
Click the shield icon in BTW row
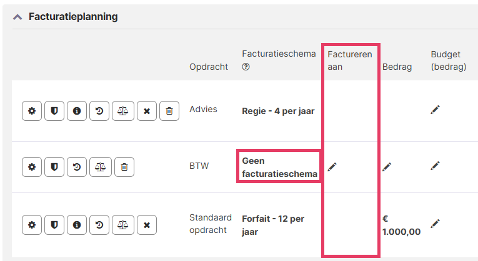coord(54,167)
